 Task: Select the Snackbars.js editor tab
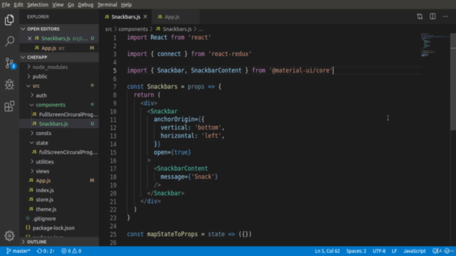(125, 17)
